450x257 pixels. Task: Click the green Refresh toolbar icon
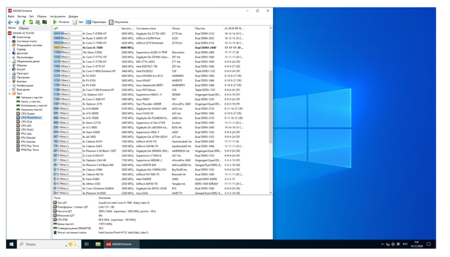click(x=31, y=22)
